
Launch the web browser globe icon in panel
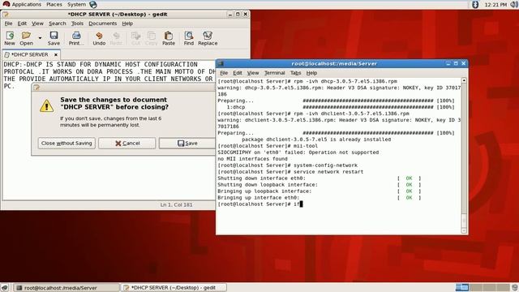[93, 4]
